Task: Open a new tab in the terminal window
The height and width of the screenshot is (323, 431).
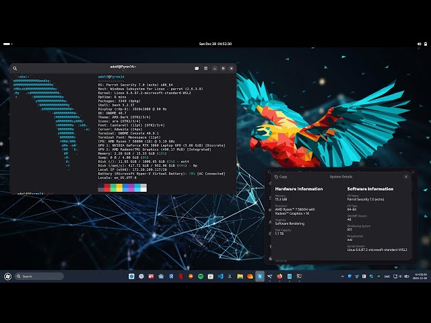Action: click(x=197, y=69)
